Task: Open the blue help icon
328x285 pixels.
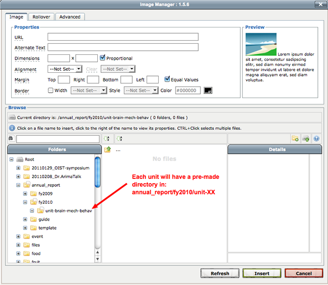Action: (316, 139)
